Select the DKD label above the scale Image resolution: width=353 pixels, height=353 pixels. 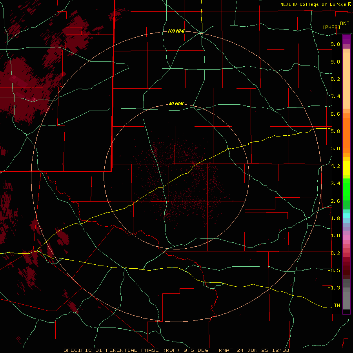345,24
